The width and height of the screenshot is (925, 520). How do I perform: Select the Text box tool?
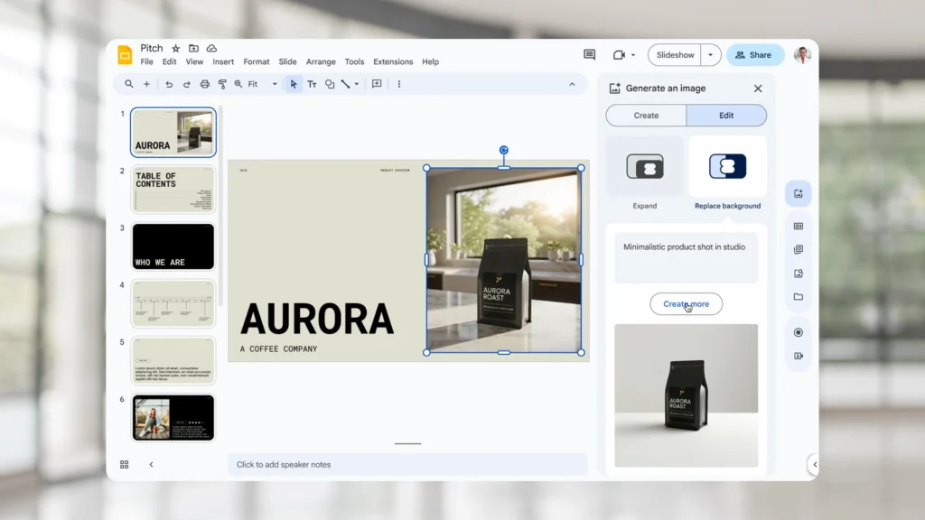[x=312, y=84]
